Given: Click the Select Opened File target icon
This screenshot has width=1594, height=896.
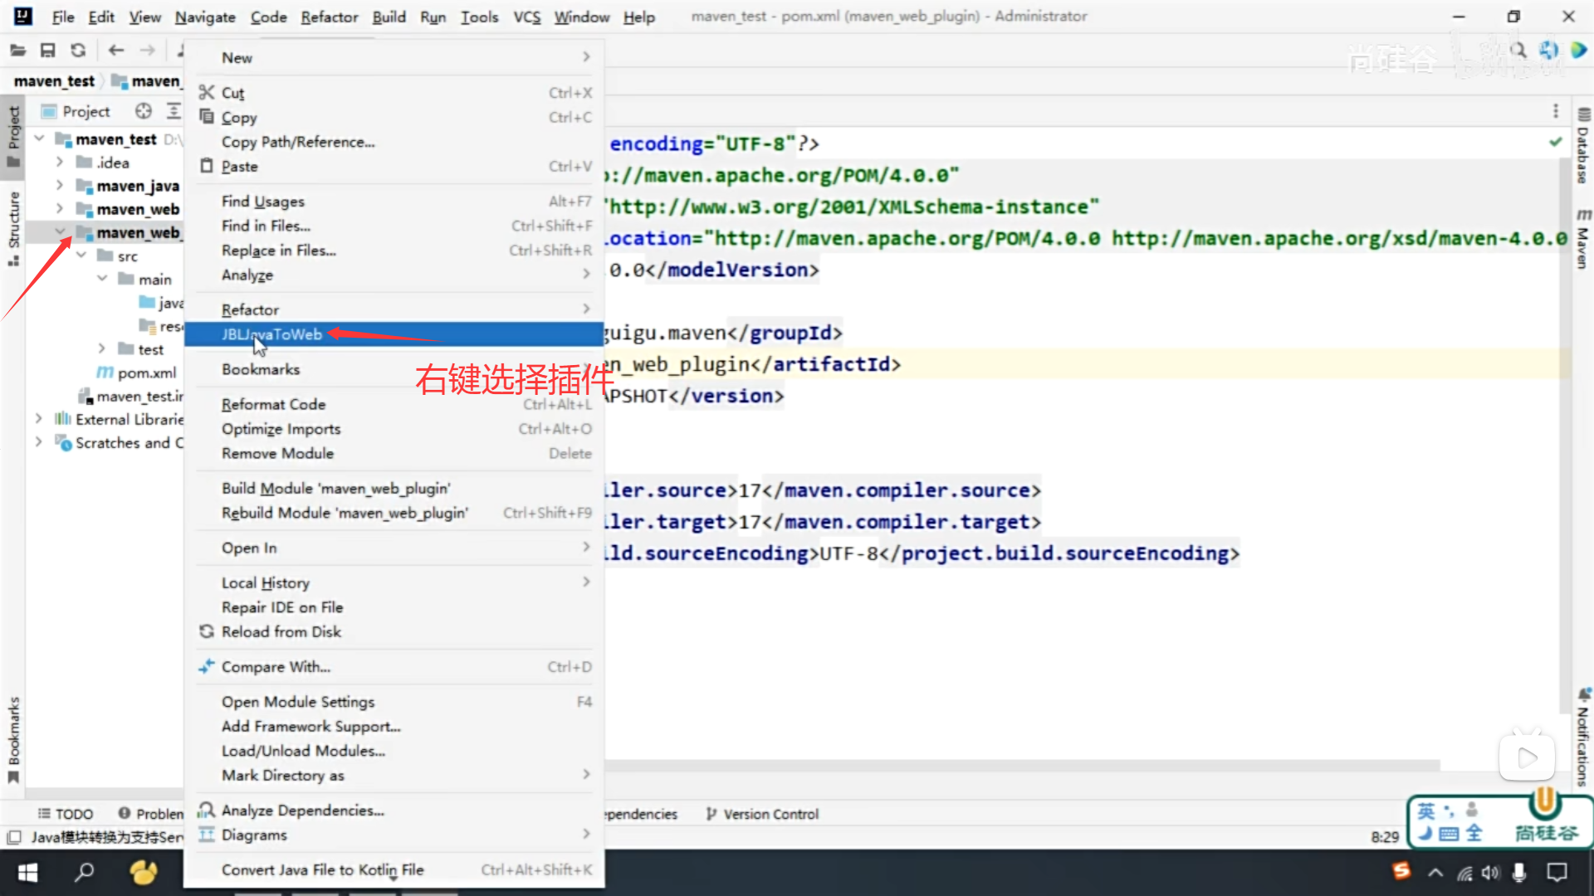Looking at the screenshot, I should (144, 111).
